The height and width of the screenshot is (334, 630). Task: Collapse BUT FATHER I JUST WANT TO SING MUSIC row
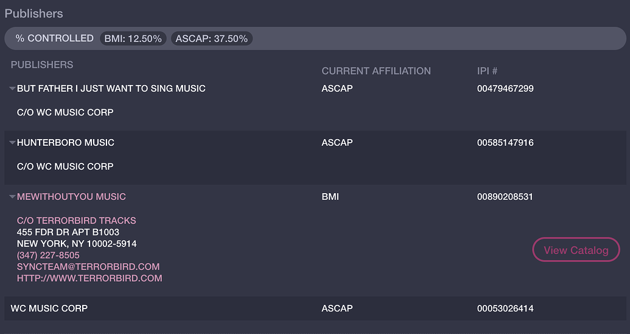pyautogui.click(x=12, y=89)
